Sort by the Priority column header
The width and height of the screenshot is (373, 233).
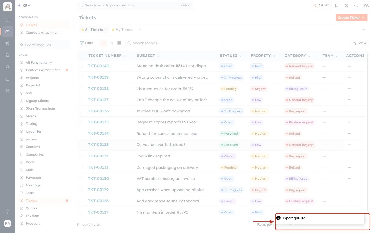tap(263, 56)
